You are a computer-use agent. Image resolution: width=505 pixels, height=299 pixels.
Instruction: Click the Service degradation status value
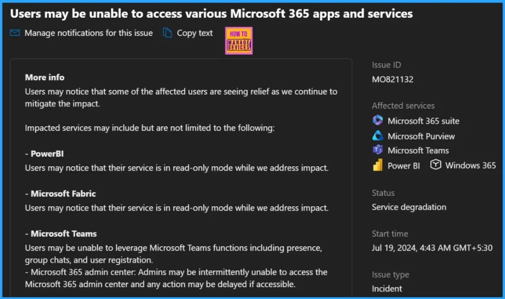[x=409, y=207]
